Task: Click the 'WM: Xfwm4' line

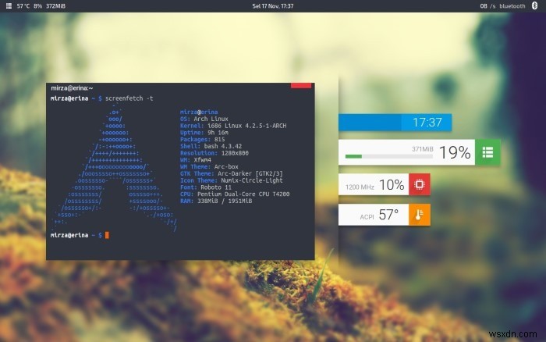Action: (x=195, y=160)
